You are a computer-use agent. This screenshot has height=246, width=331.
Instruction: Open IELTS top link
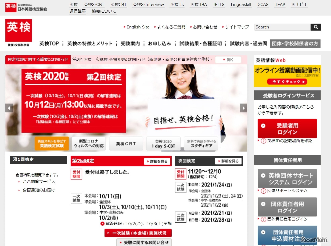pos(219,5)
